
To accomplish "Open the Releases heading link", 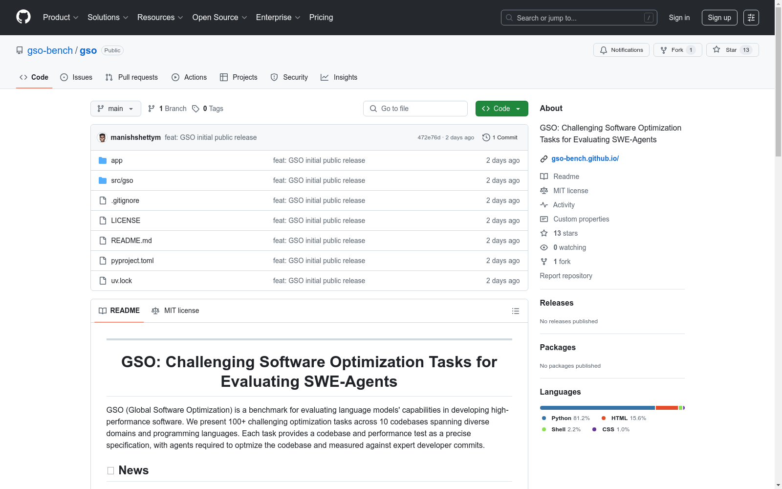I will (x=557, y=303).
